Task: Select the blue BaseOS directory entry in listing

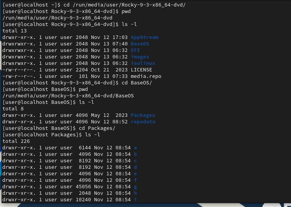Action: point(140,44)
